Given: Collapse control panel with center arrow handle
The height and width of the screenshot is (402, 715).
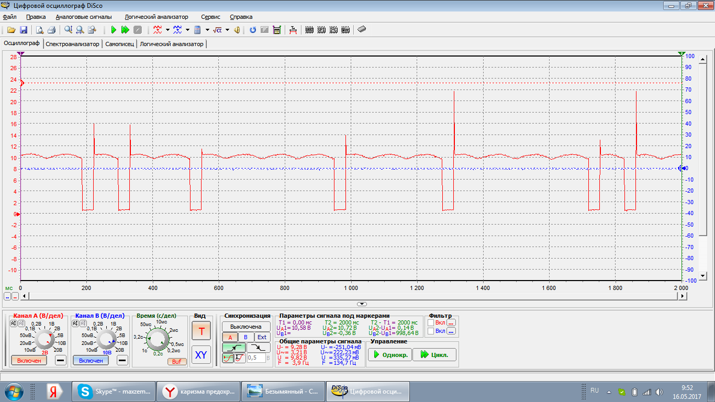Looking at the screenshot, I should click(362, 304).
